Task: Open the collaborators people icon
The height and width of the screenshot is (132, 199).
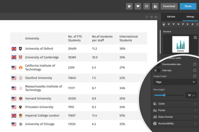Action: 155,6
